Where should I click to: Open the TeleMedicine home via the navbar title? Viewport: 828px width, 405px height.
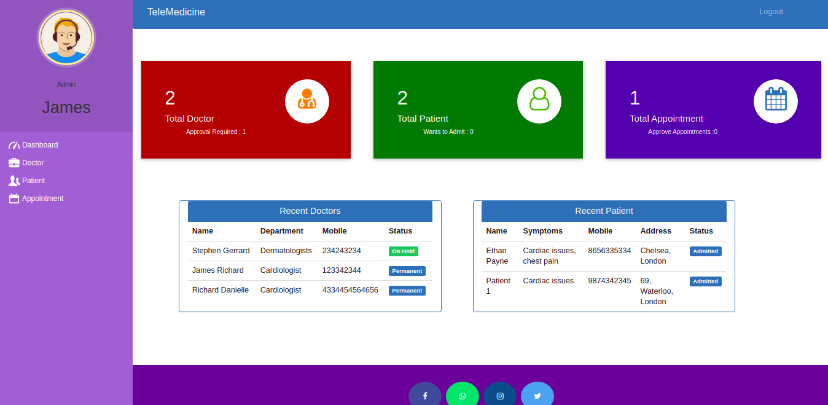click(176, 12)
